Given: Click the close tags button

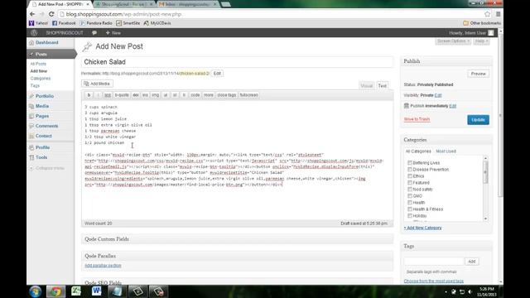Looking at the screenshot, I should coord(226,95).
